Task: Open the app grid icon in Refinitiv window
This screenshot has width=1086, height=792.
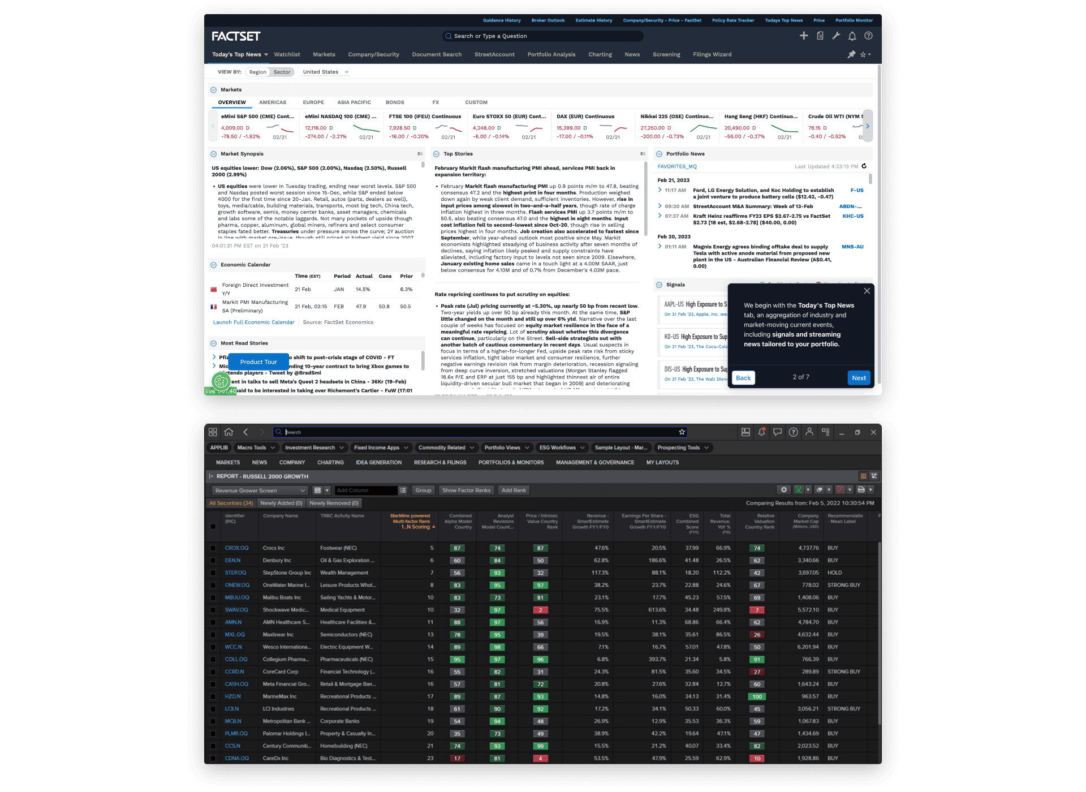Action: point(213,432)
